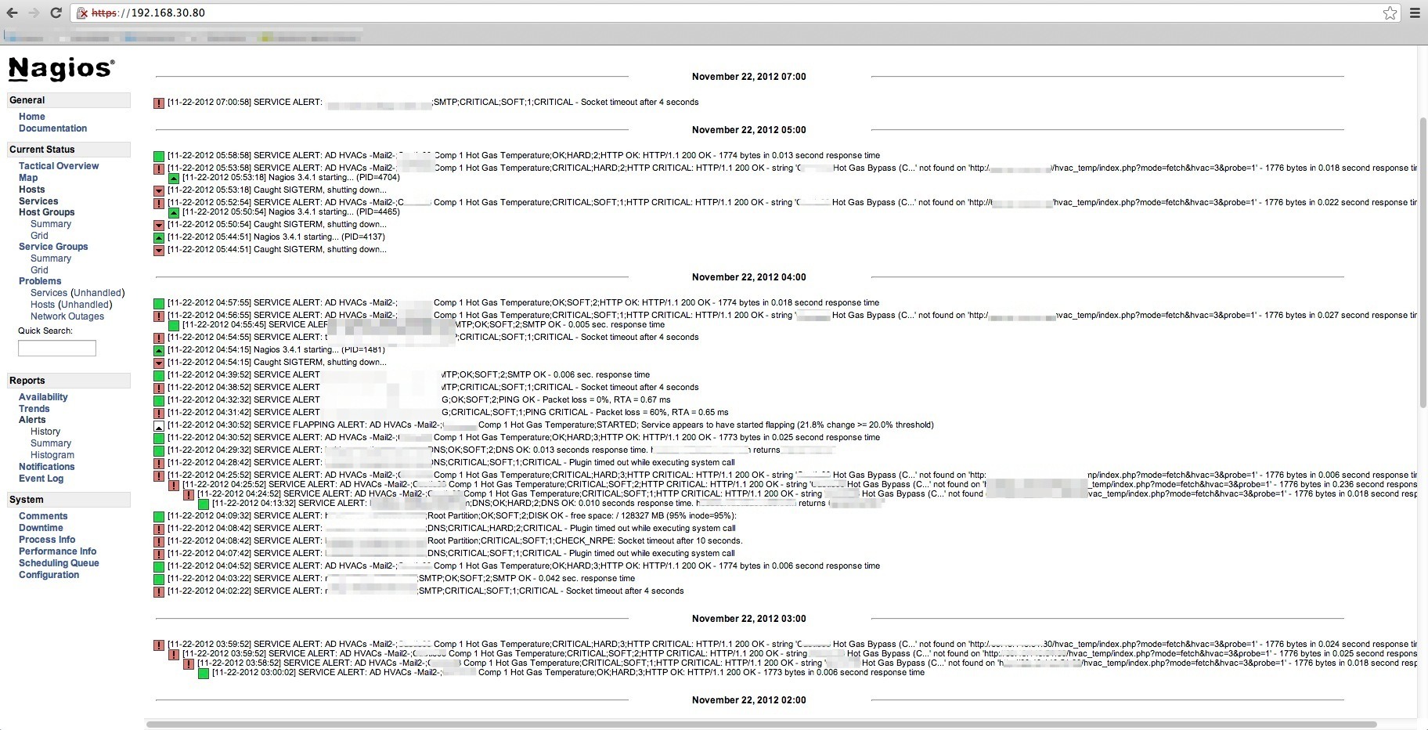The width and height of the screenshot is (1428, 730).
Task: Select Alerts Histogram report
Action: [x=52, y=455]
